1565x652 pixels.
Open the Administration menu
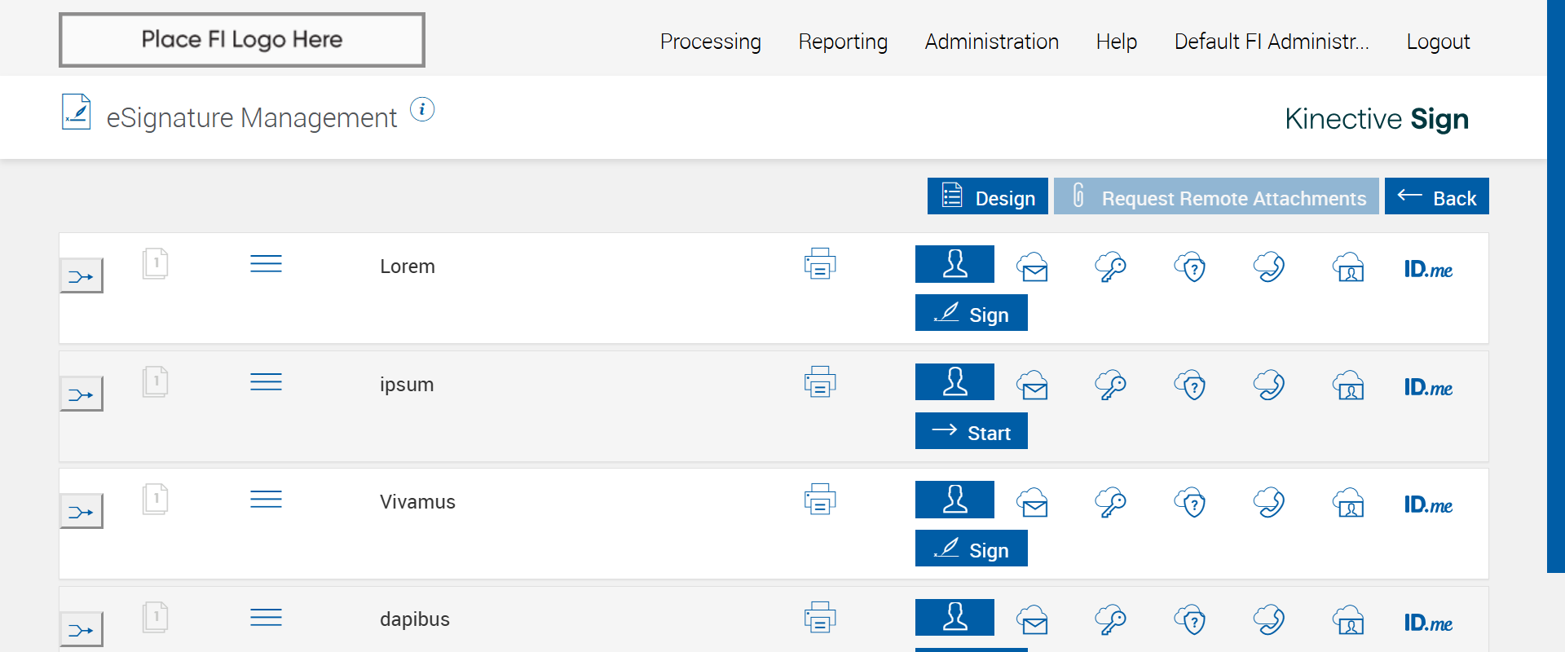991,42
